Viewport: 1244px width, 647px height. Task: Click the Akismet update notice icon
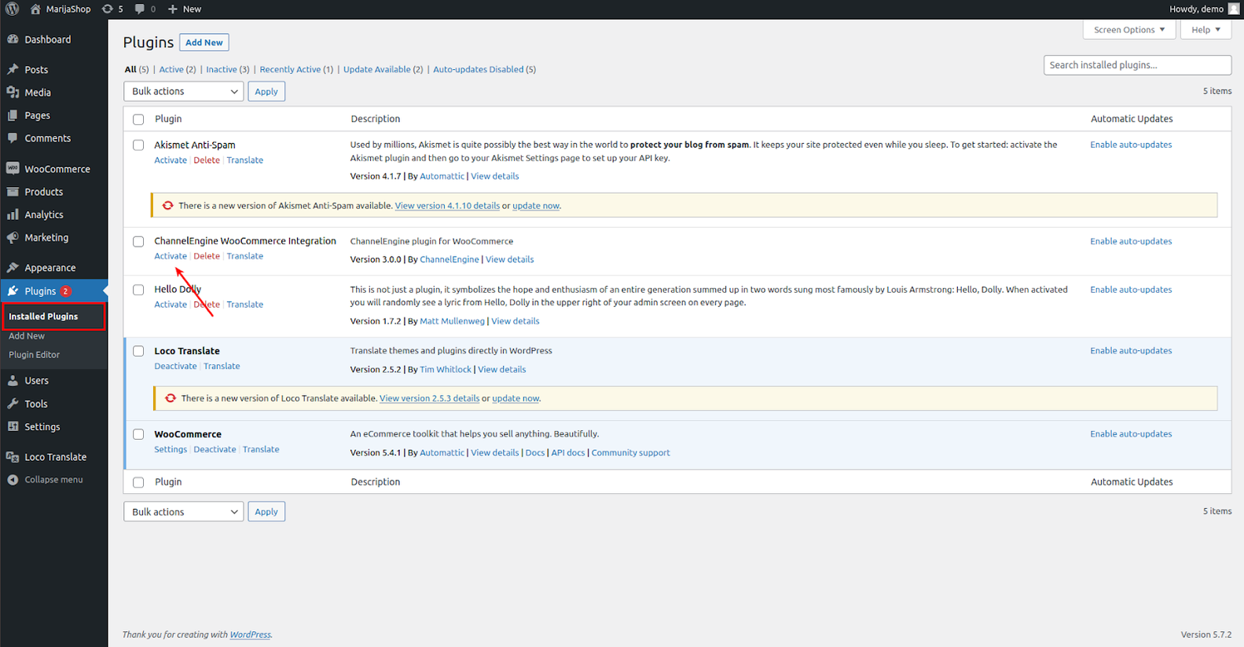coord(167,206)
